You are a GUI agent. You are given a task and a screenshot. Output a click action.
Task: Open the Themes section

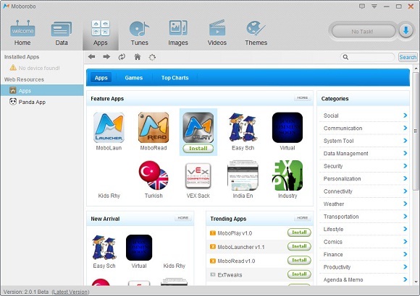(x=256, y=33)
